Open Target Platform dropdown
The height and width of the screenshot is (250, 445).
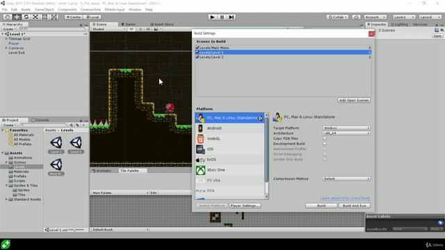[x=346, y=128]
